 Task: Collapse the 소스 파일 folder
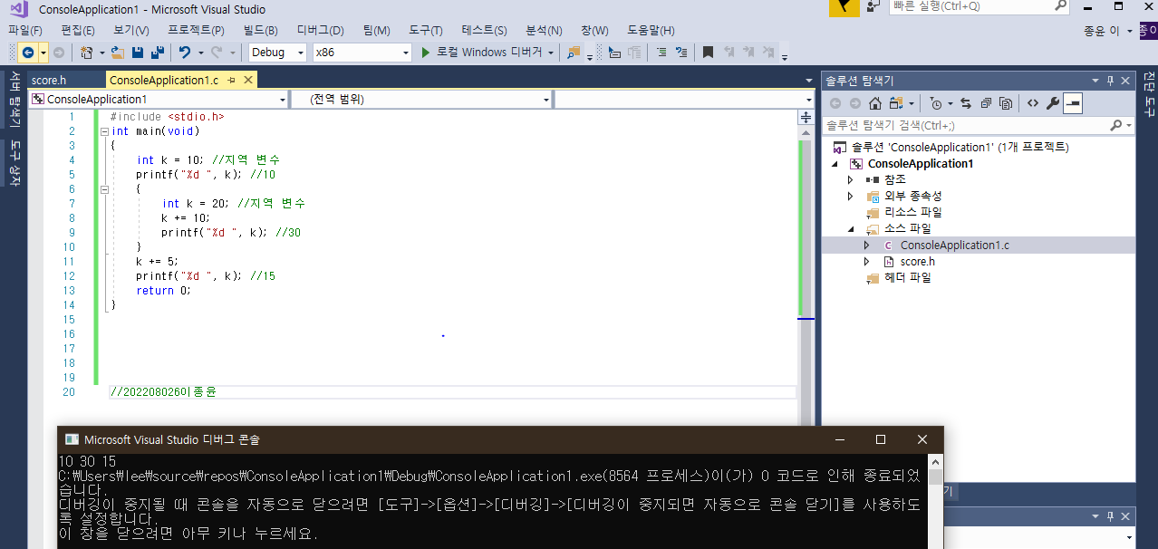850,228
